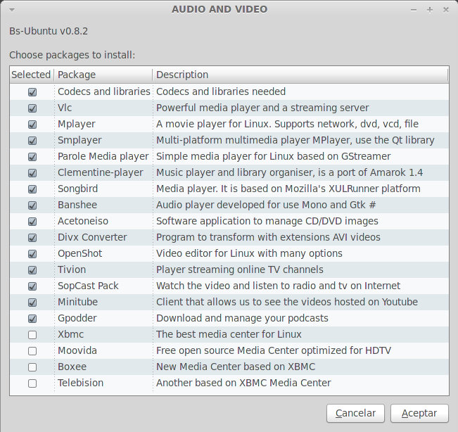Screen dimensions: 458x432
Task: Untick the Banshee checkbox
Action: pyautogui.click(x=32, y=205)
